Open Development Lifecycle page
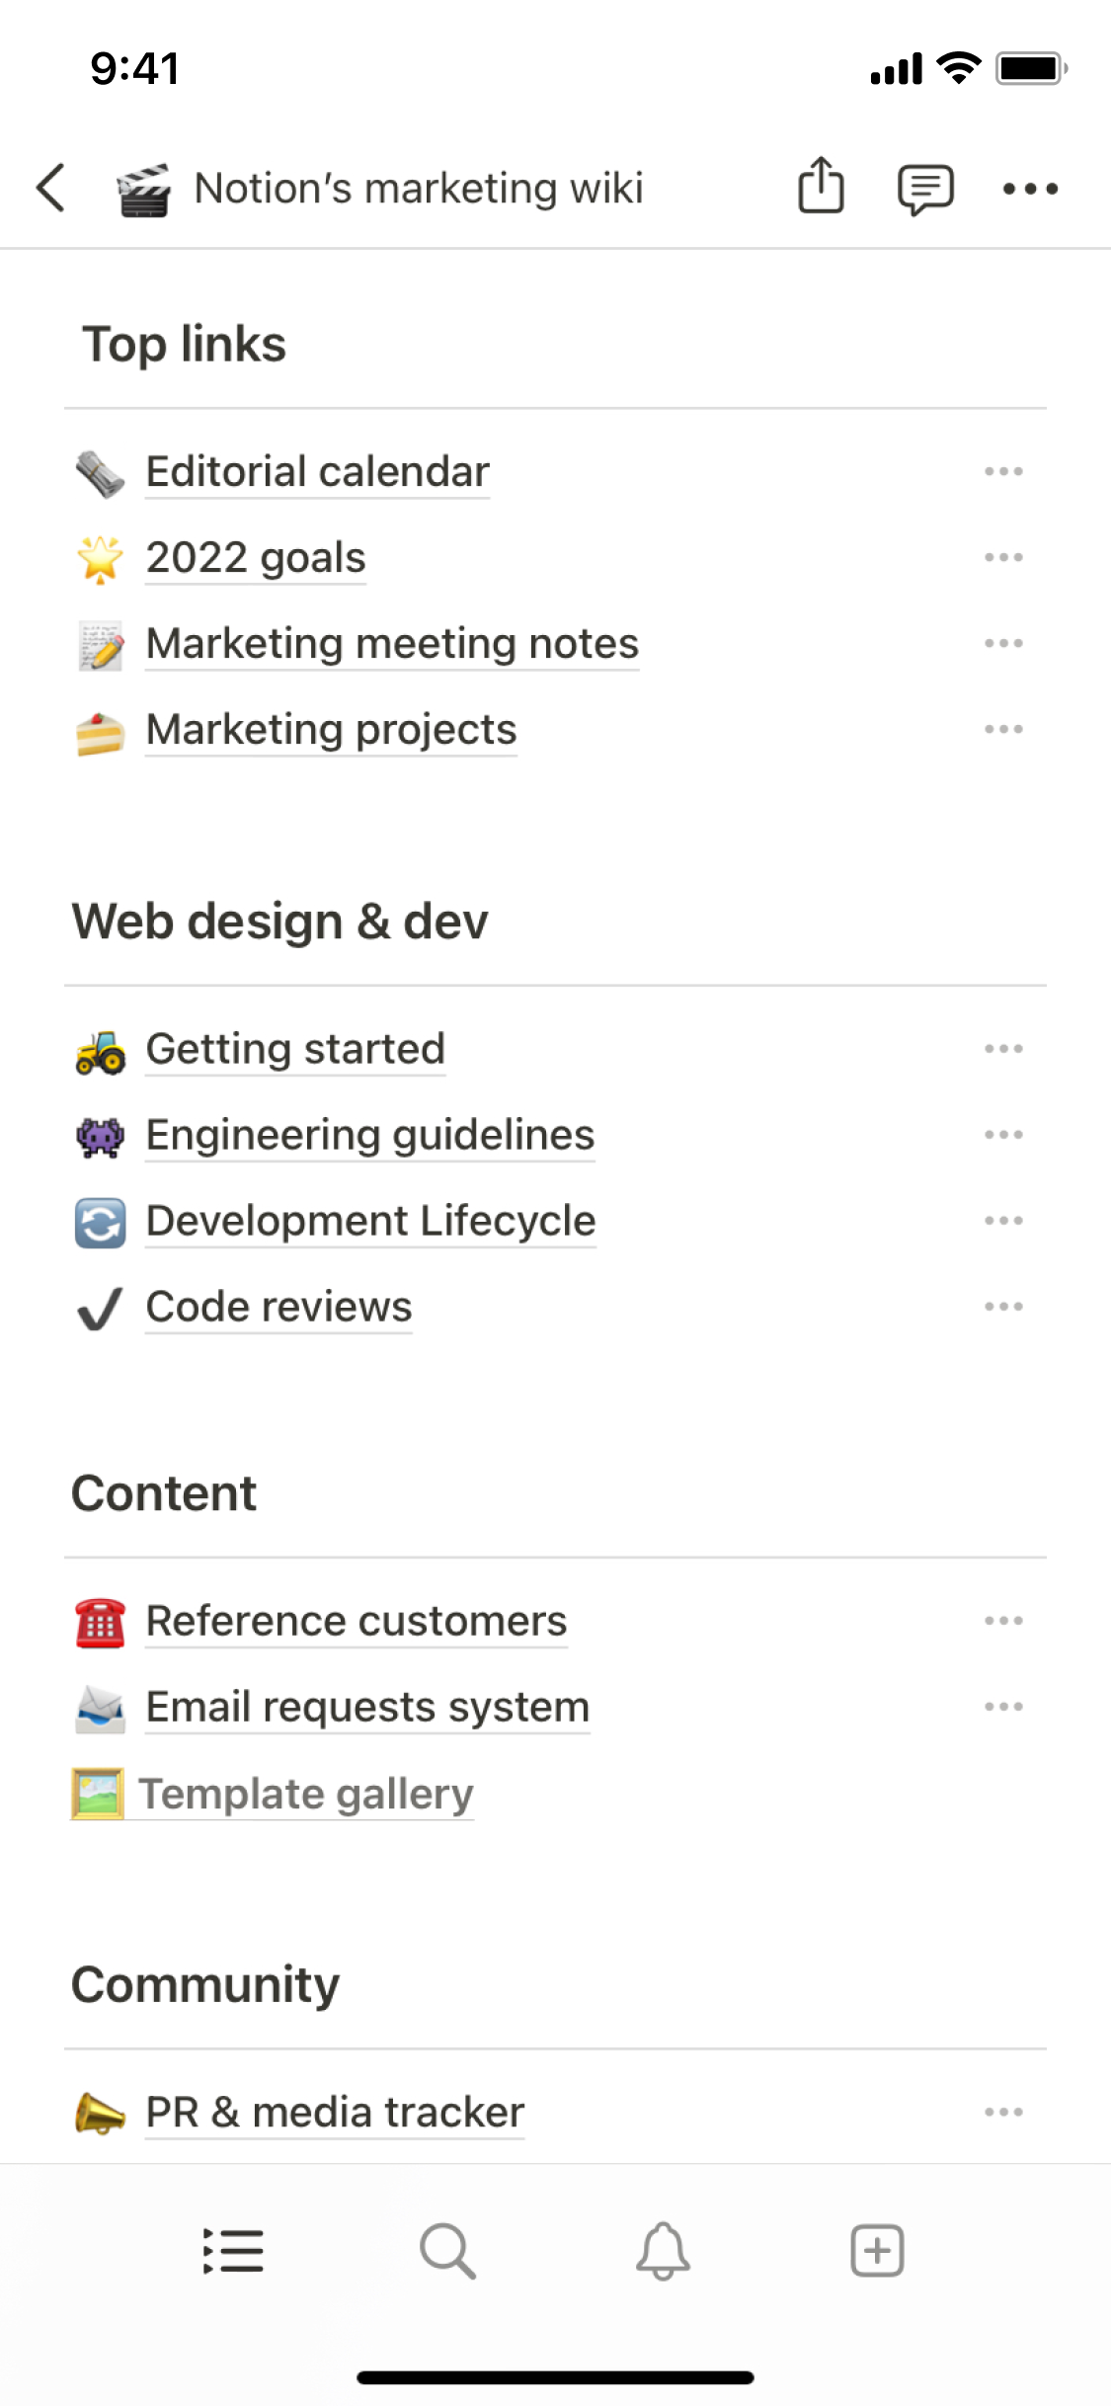The height and width of the screenshot is (2406, 1111). click(x=370, y=1221)
